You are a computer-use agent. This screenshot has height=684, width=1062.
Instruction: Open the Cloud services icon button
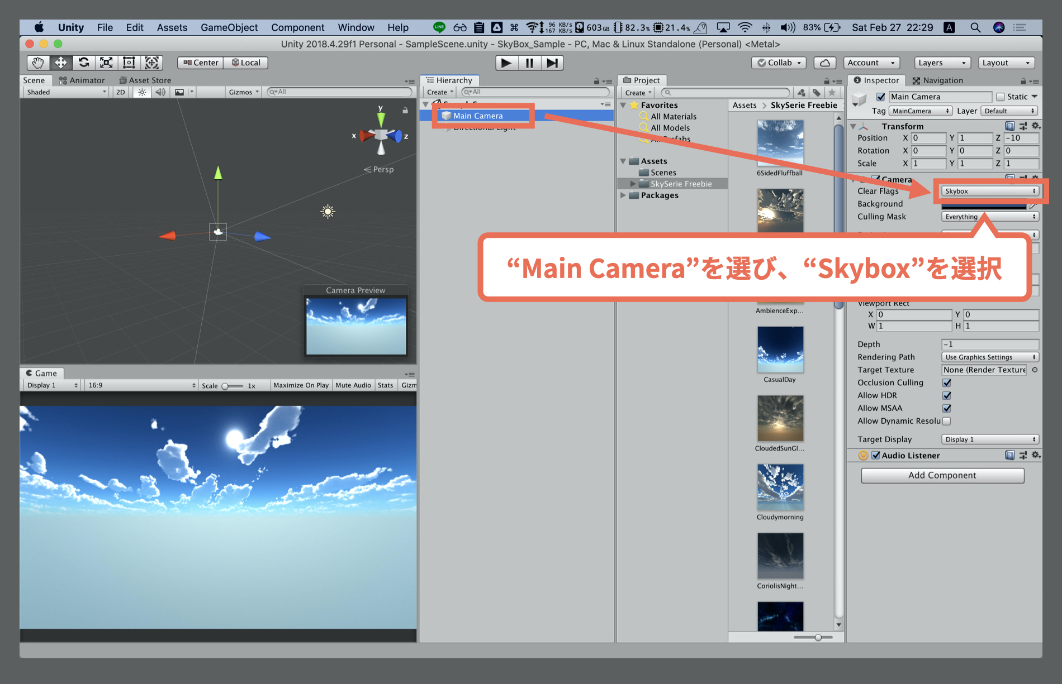(824, 63)
